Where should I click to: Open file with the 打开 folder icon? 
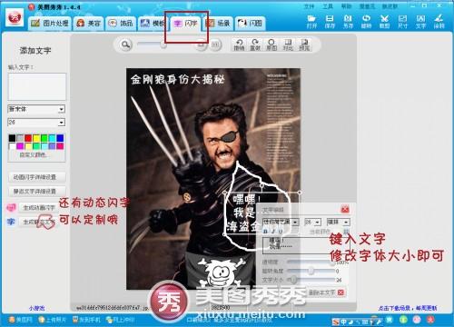coord(311,22)
